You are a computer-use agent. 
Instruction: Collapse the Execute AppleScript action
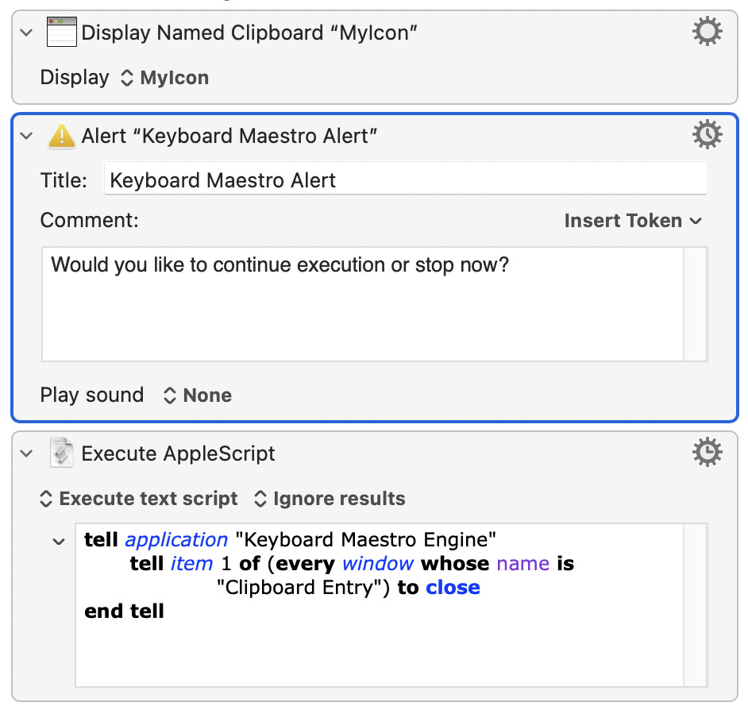[27, 453]
